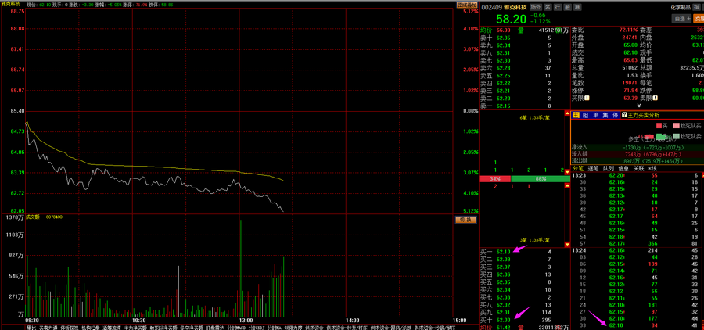Screen dimensions: 704x330
Task: Select the 阻 tab in the analysis panel
Action: [585, 116]
